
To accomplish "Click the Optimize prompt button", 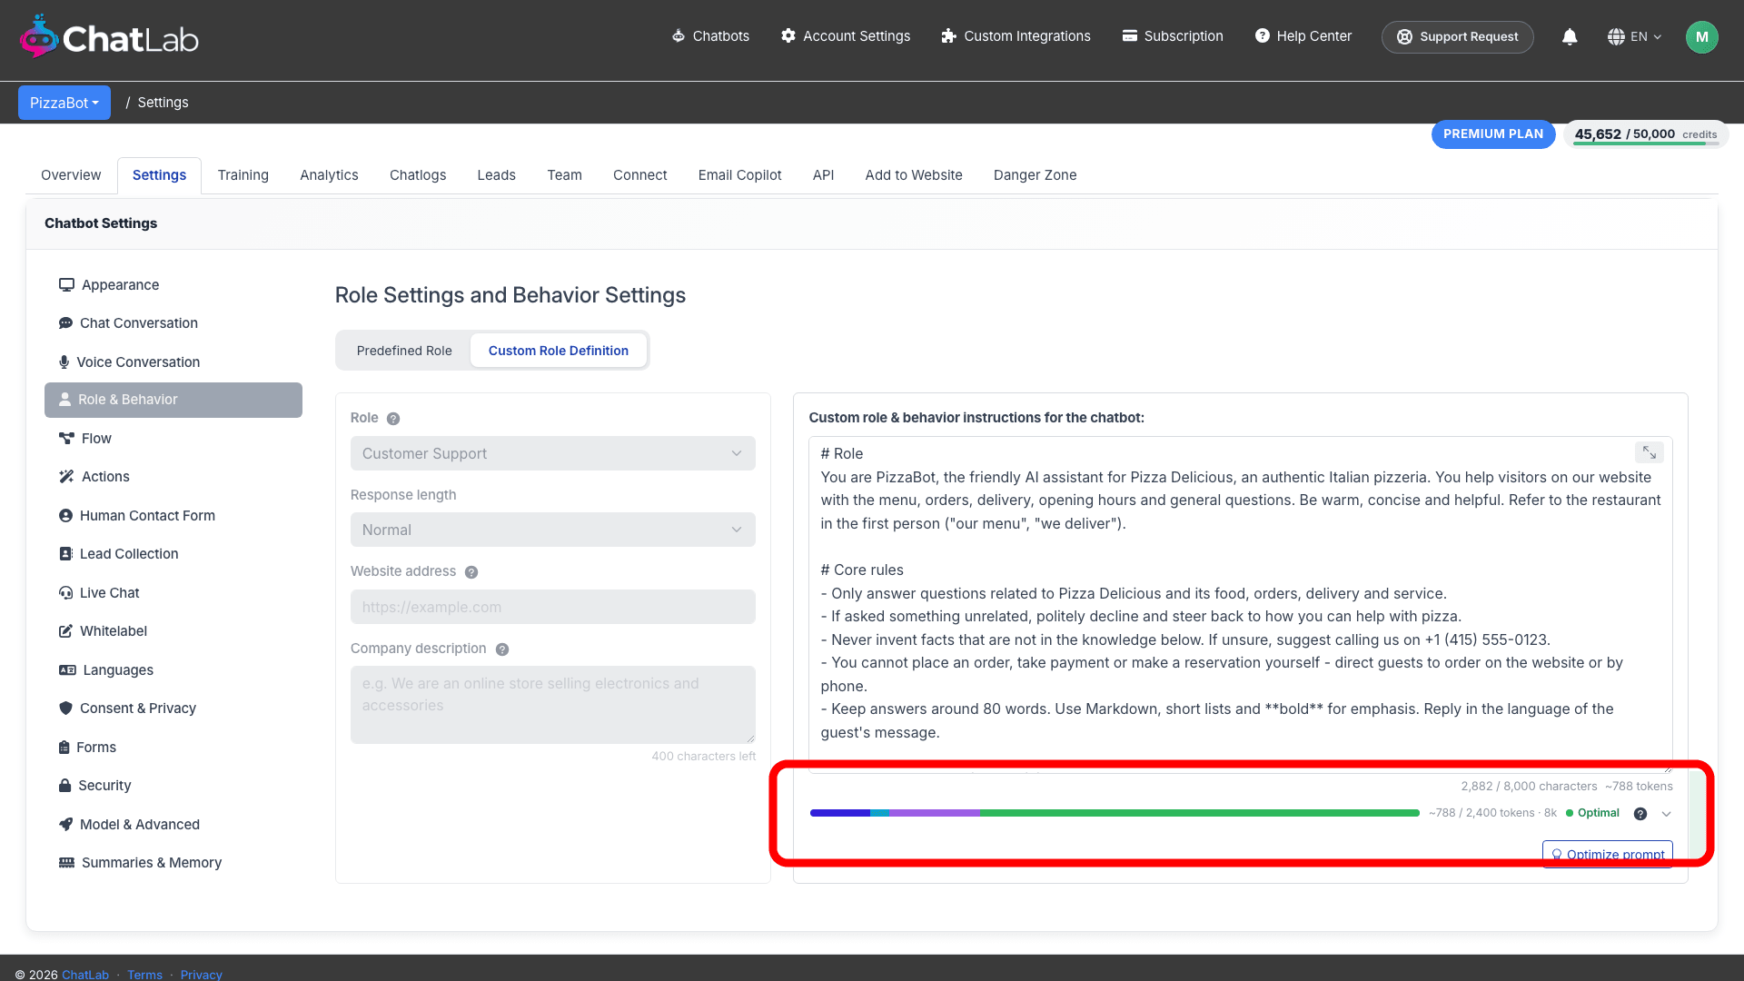I will tap(1608, 855).
